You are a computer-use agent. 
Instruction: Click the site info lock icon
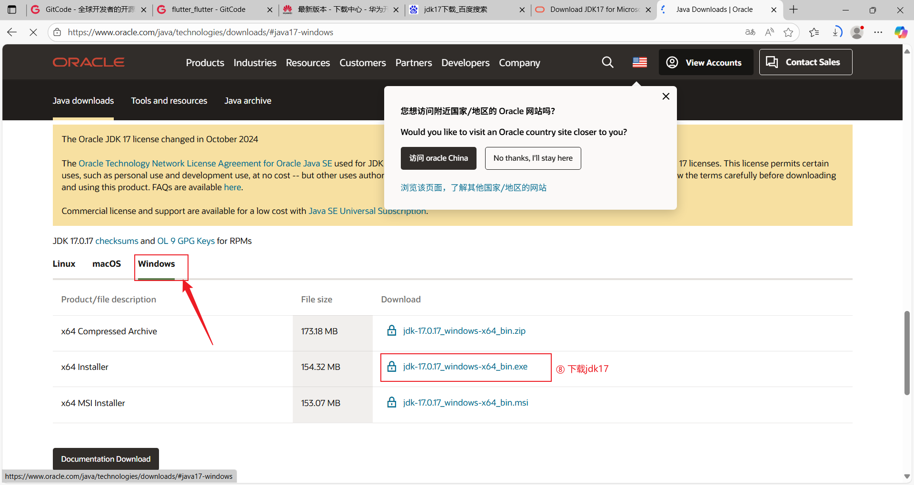pyautogui.click(x=57, y=32)
